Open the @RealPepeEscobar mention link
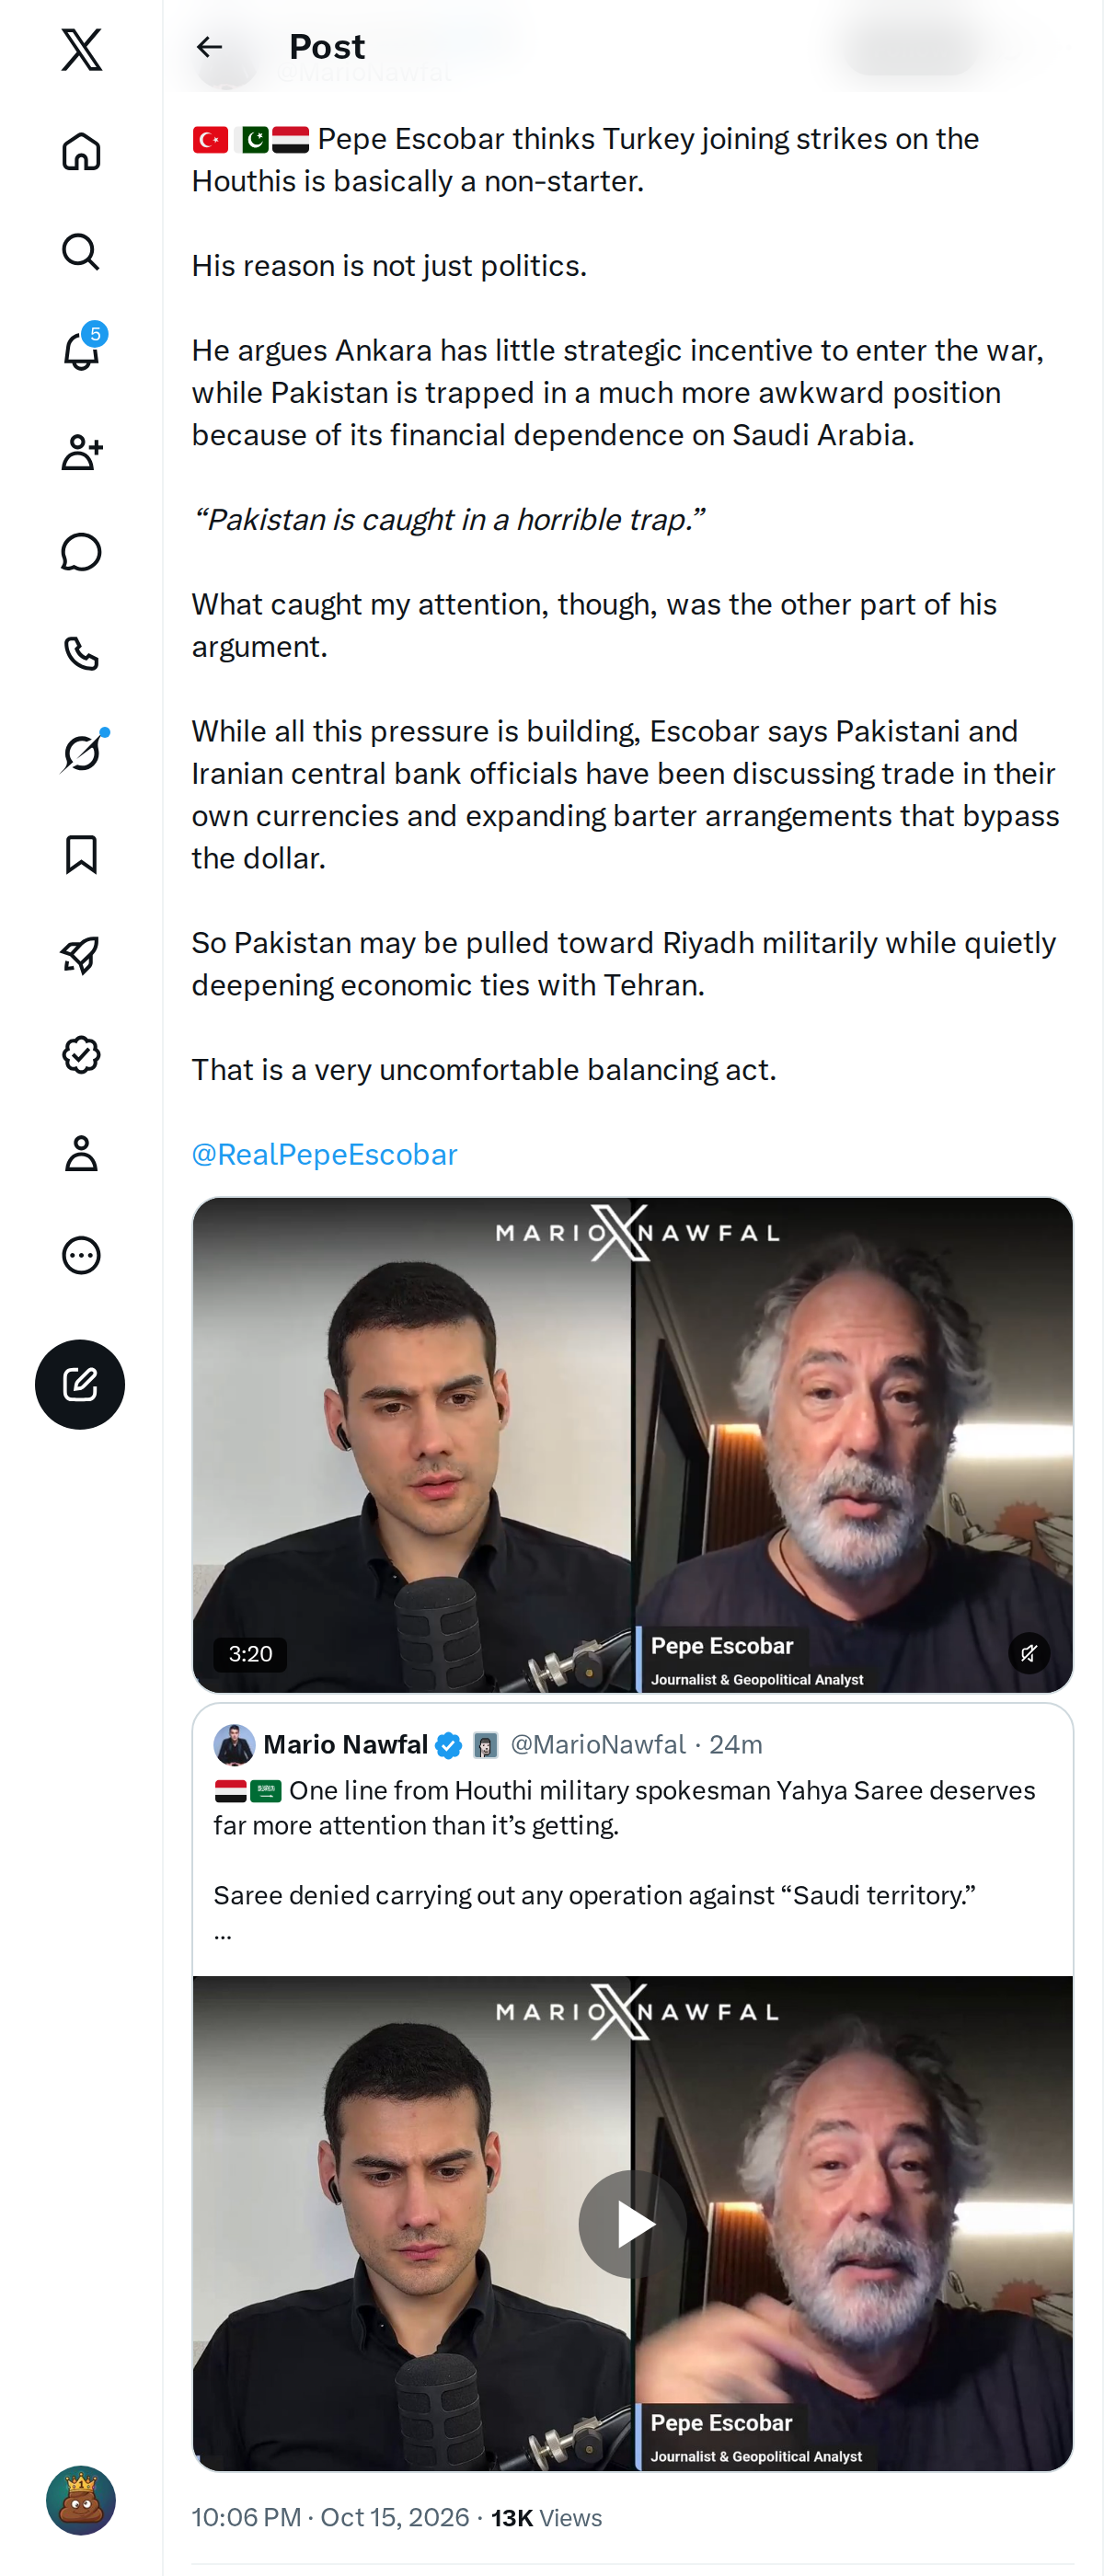Viewport: 1104px width, 2576px height. tap(324, 1155)
